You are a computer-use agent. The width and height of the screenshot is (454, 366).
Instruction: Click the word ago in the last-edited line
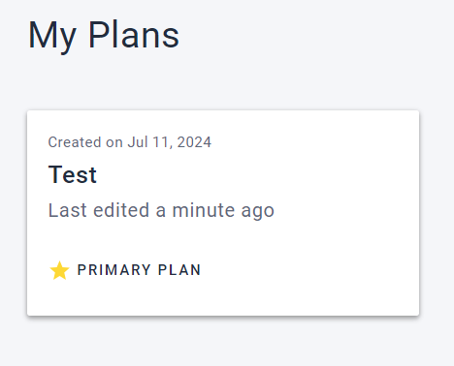258,212
